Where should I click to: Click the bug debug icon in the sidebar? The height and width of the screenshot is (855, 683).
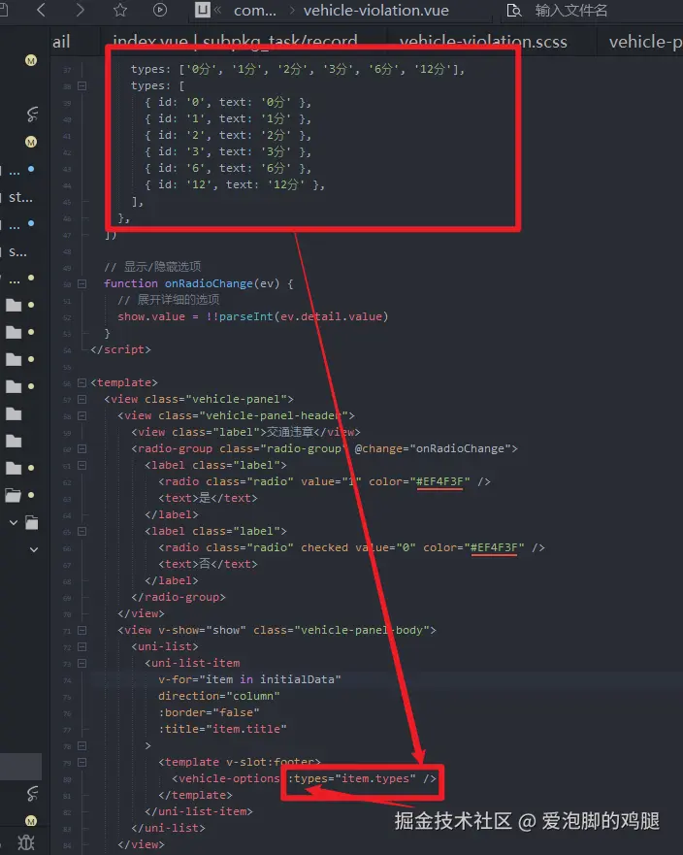point(25,843)
